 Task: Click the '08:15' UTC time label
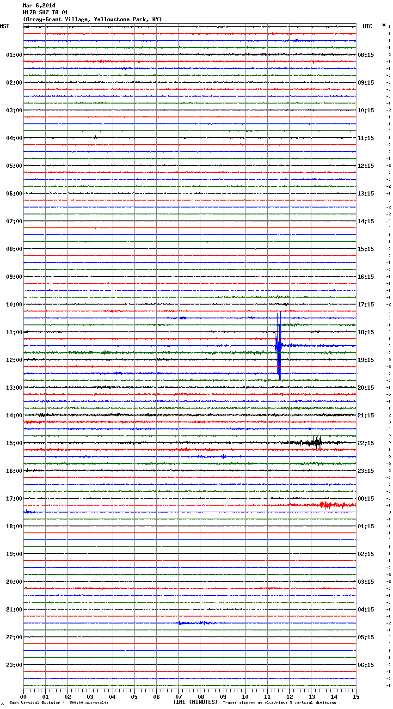click(x=366, y=55)
